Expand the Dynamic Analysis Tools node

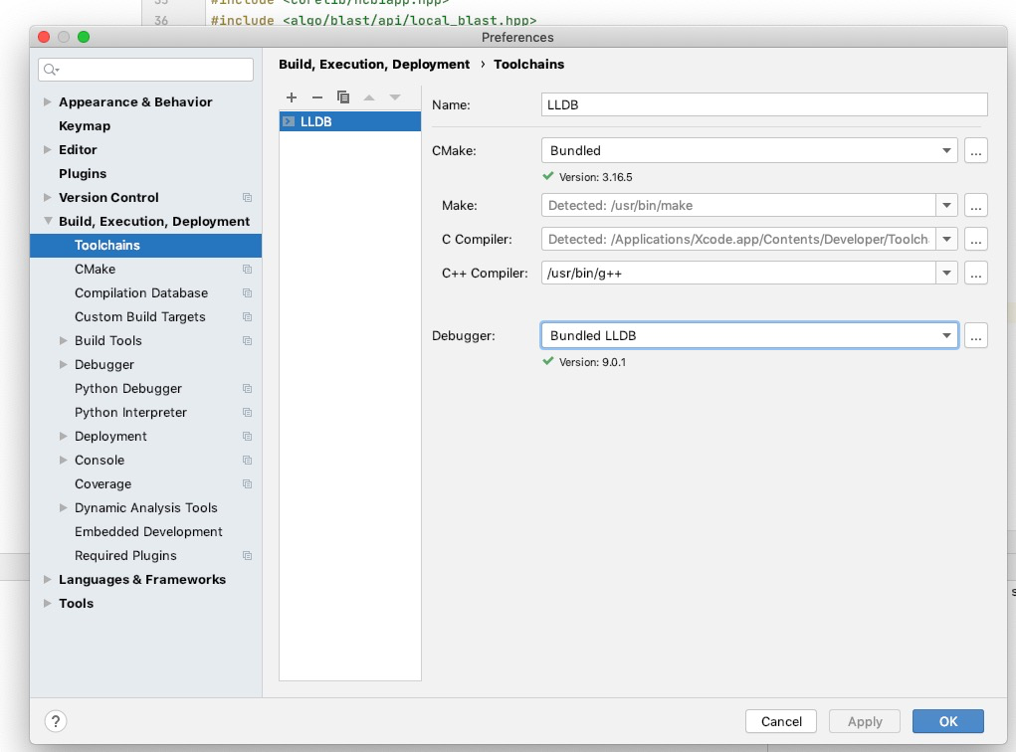63,508
